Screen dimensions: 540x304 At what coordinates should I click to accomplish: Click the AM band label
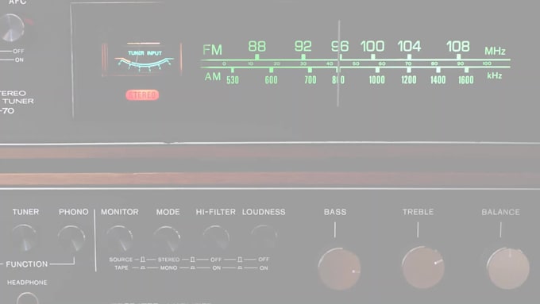coord(213,76)
